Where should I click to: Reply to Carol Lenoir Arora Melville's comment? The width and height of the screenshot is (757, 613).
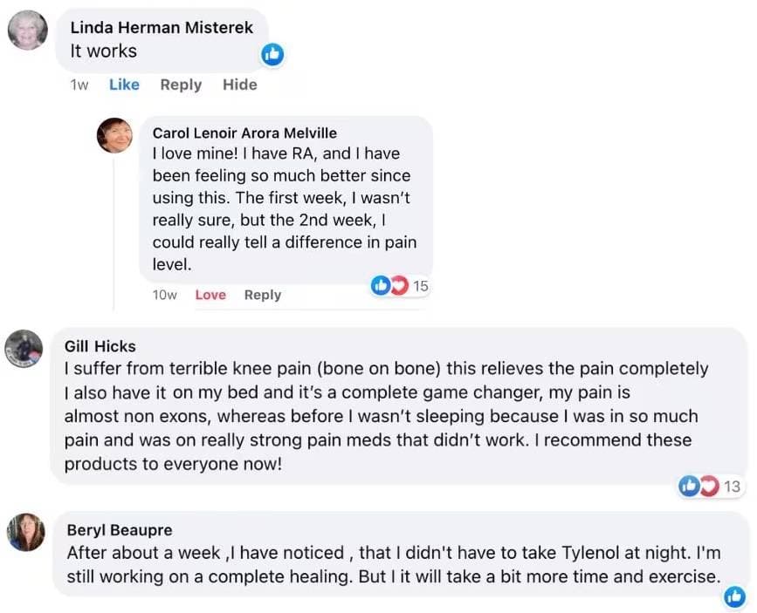click(x=262, y=295)
